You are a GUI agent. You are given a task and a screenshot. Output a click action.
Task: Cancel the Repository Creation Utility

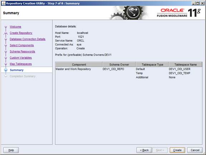click(x=195, y=150)
